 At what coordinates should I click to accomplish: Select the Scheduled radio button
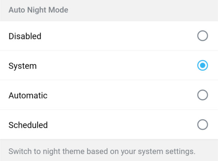(x=202, y=124)
